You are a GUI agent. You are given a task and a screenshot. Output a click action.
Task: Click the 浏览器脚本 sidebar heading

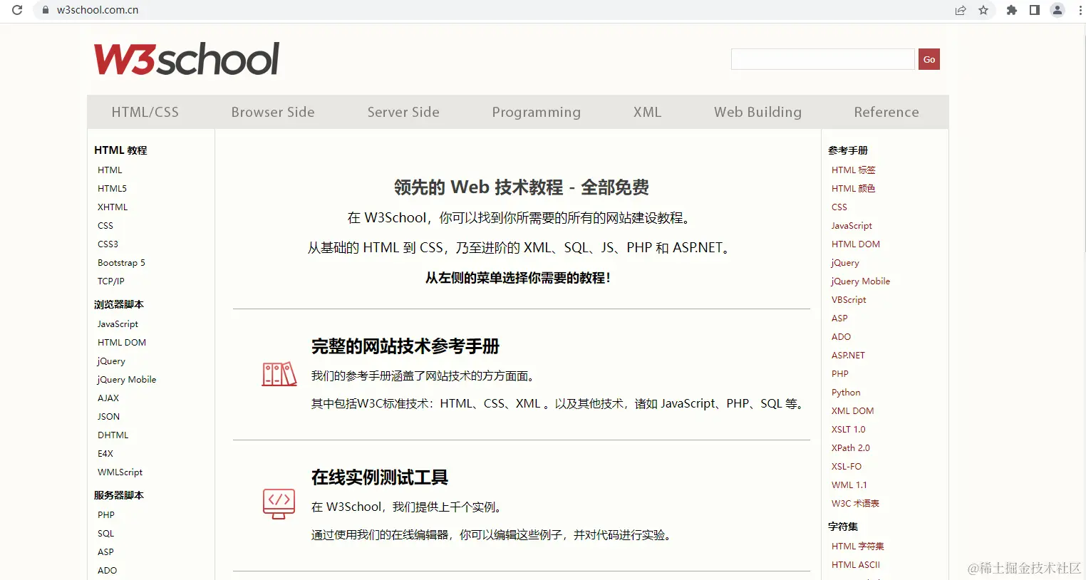(x=119, y=304)
